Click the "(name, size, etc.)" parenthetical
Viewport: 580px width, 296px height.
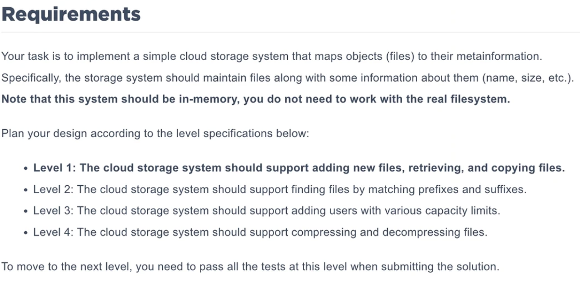coord(527,78)
